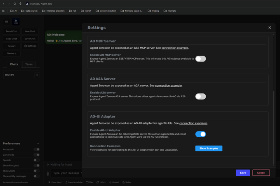Click the New Chat button
Screen dimensions: 280x186
(30, 32)
